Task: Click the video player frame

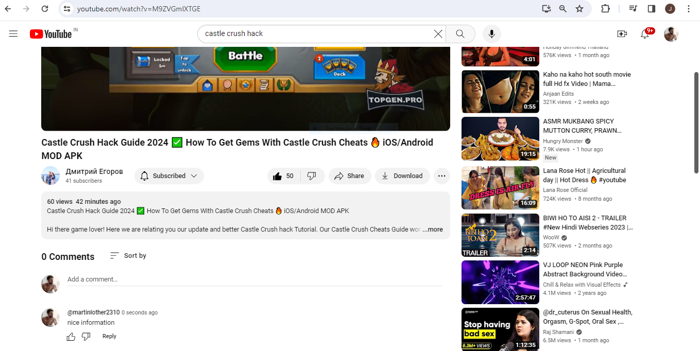Action: [246, 89]
